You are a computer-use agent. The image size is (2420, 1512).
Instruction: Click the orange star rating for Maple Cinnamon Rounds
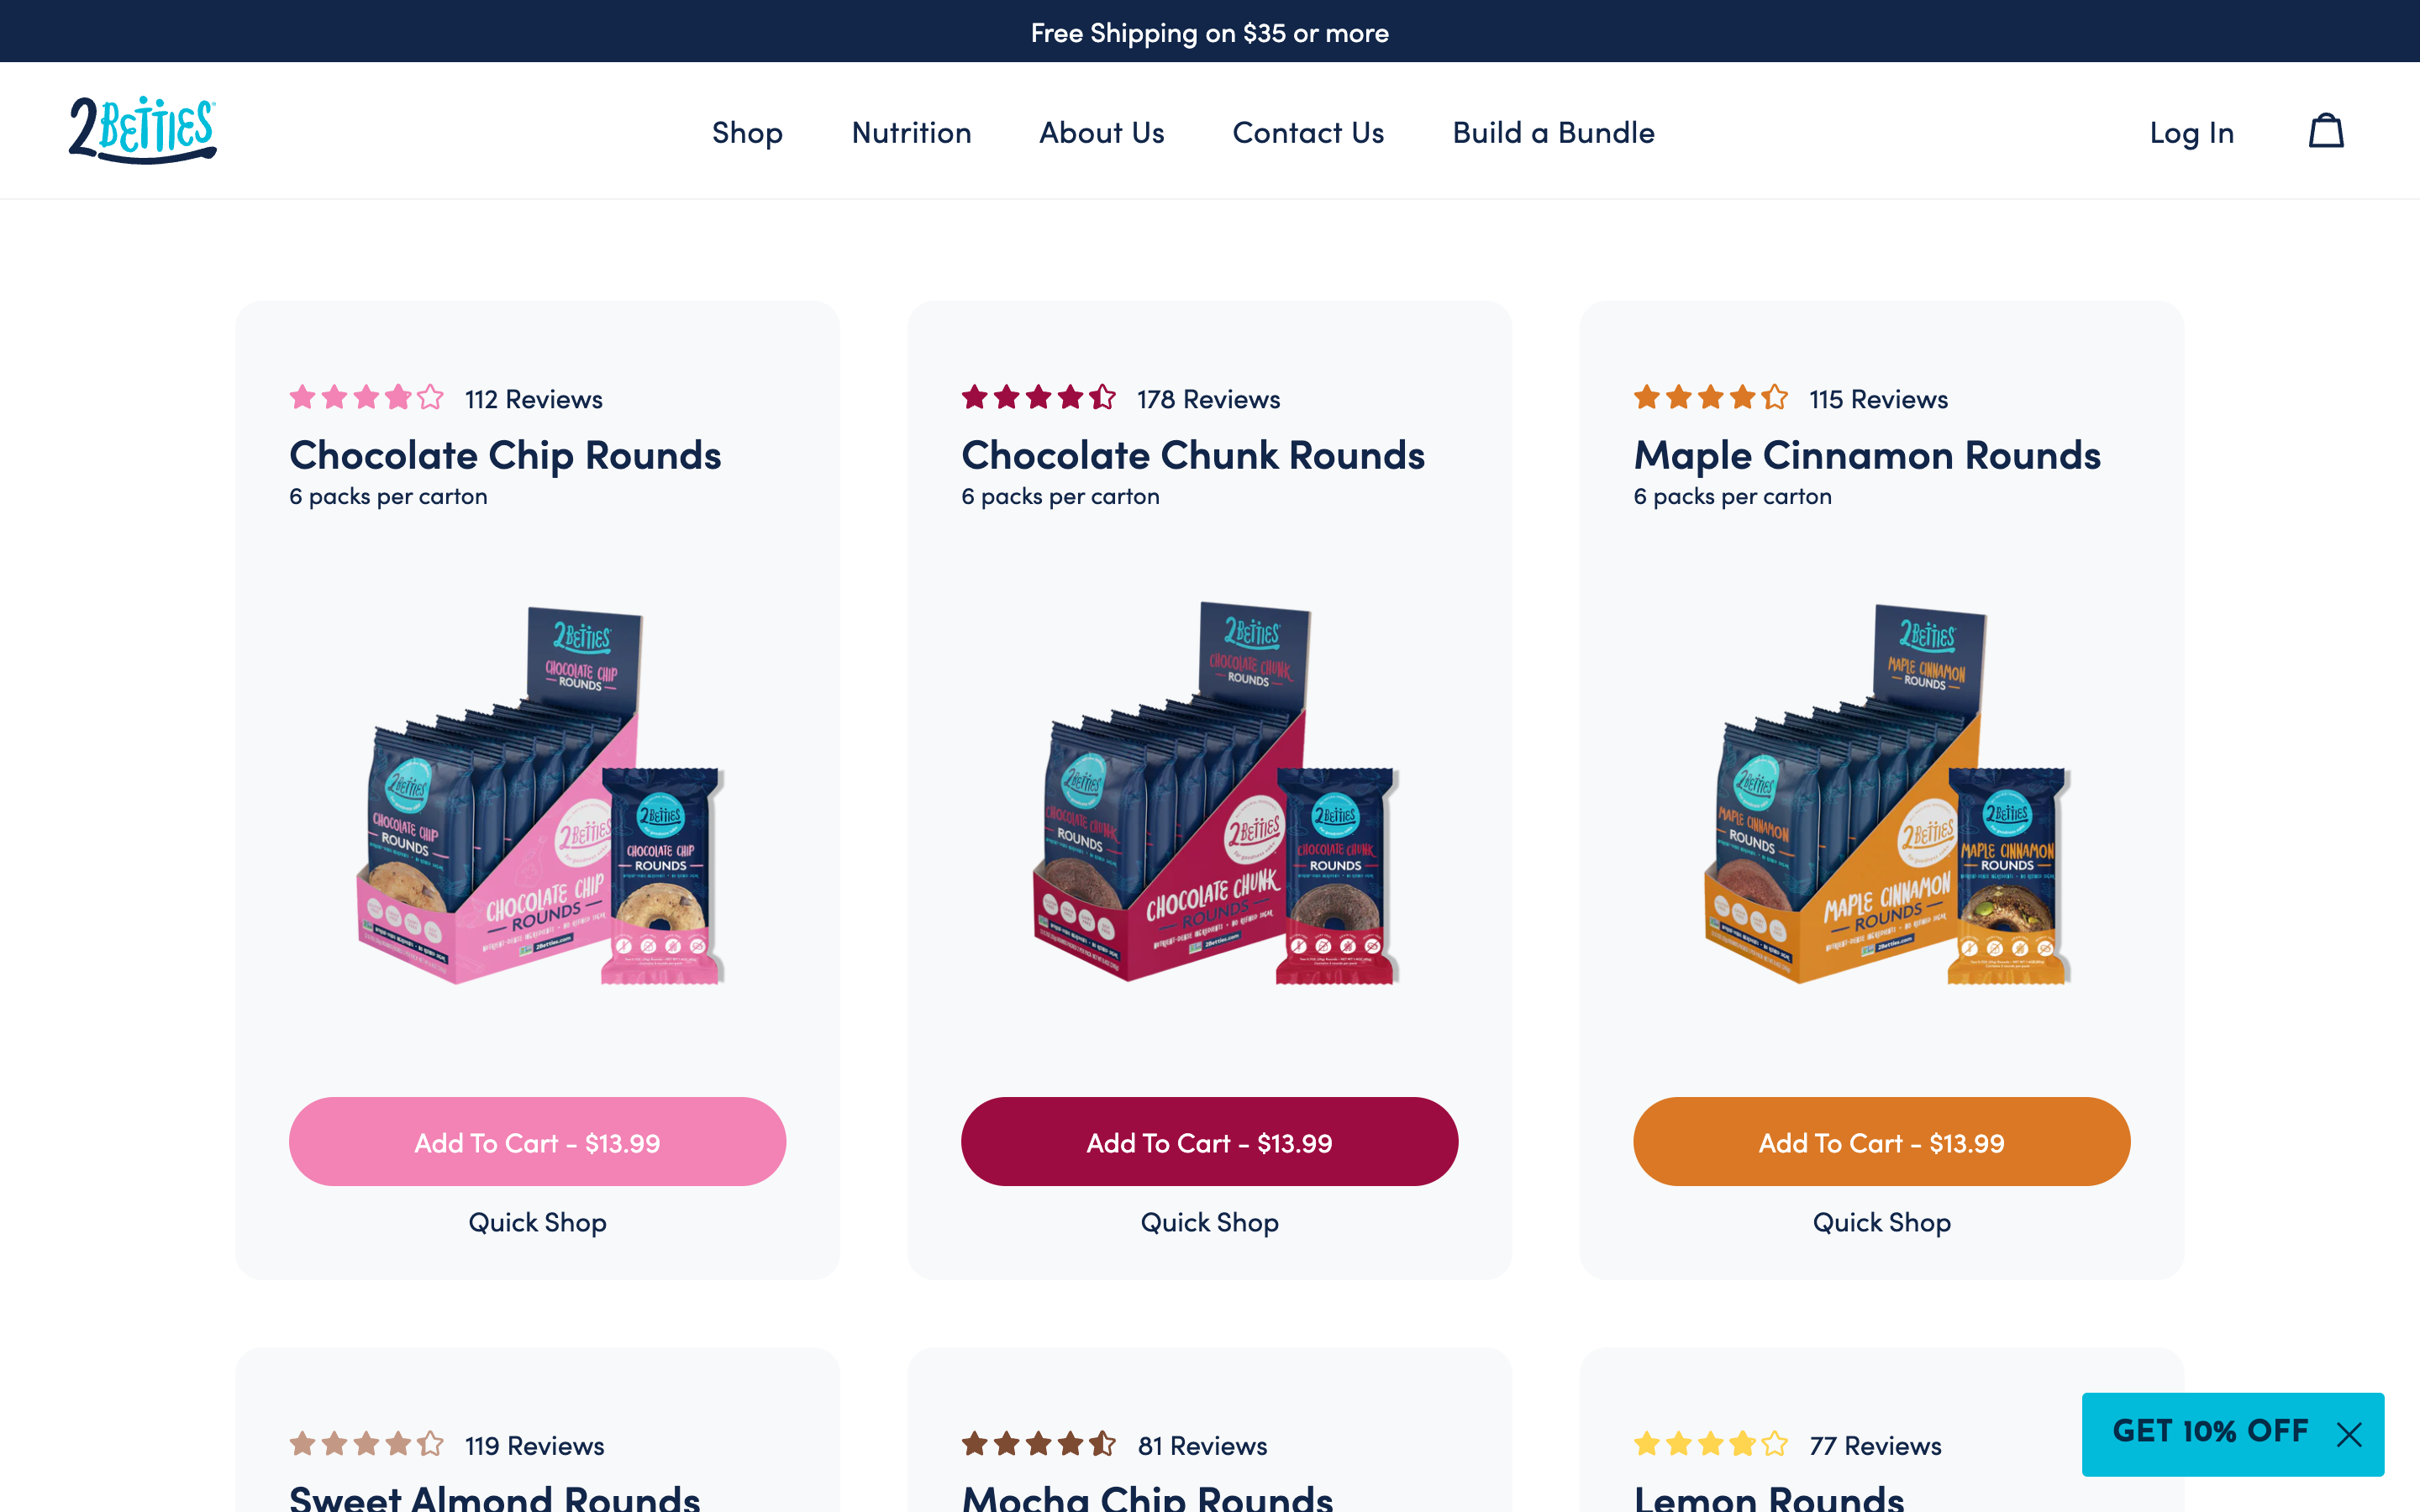1710,398
